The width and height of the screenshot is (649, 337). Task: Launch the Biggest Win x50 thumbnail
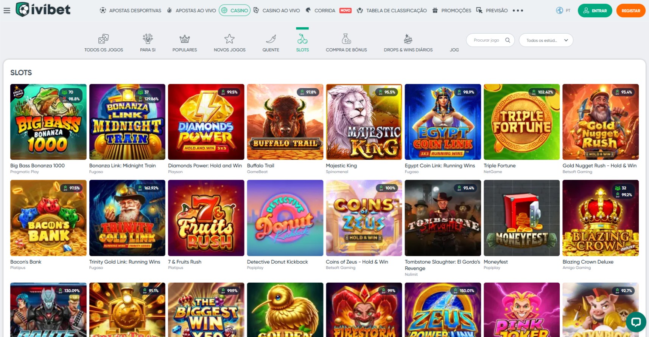coord(206,310)
